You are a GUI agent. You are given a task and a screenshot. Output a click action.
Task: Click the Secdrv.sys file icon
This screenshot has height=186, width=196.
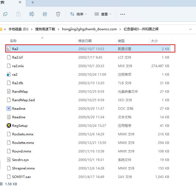point(9,160)
